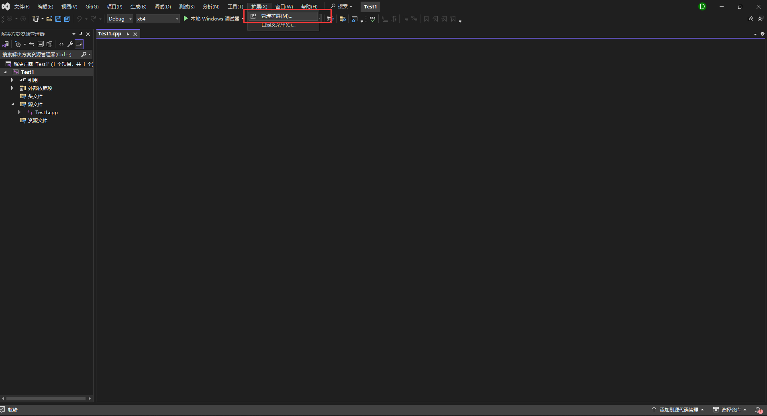Click Collapse All in Solution Explorer toolbar
Screen dimensions: 767x416
(x=41, y=44)
